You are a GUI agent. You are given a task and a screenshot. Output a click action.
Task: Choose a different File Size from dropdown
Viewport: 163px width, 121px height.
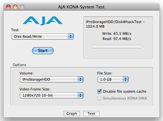pyautogui.click(x=113, y=79)
